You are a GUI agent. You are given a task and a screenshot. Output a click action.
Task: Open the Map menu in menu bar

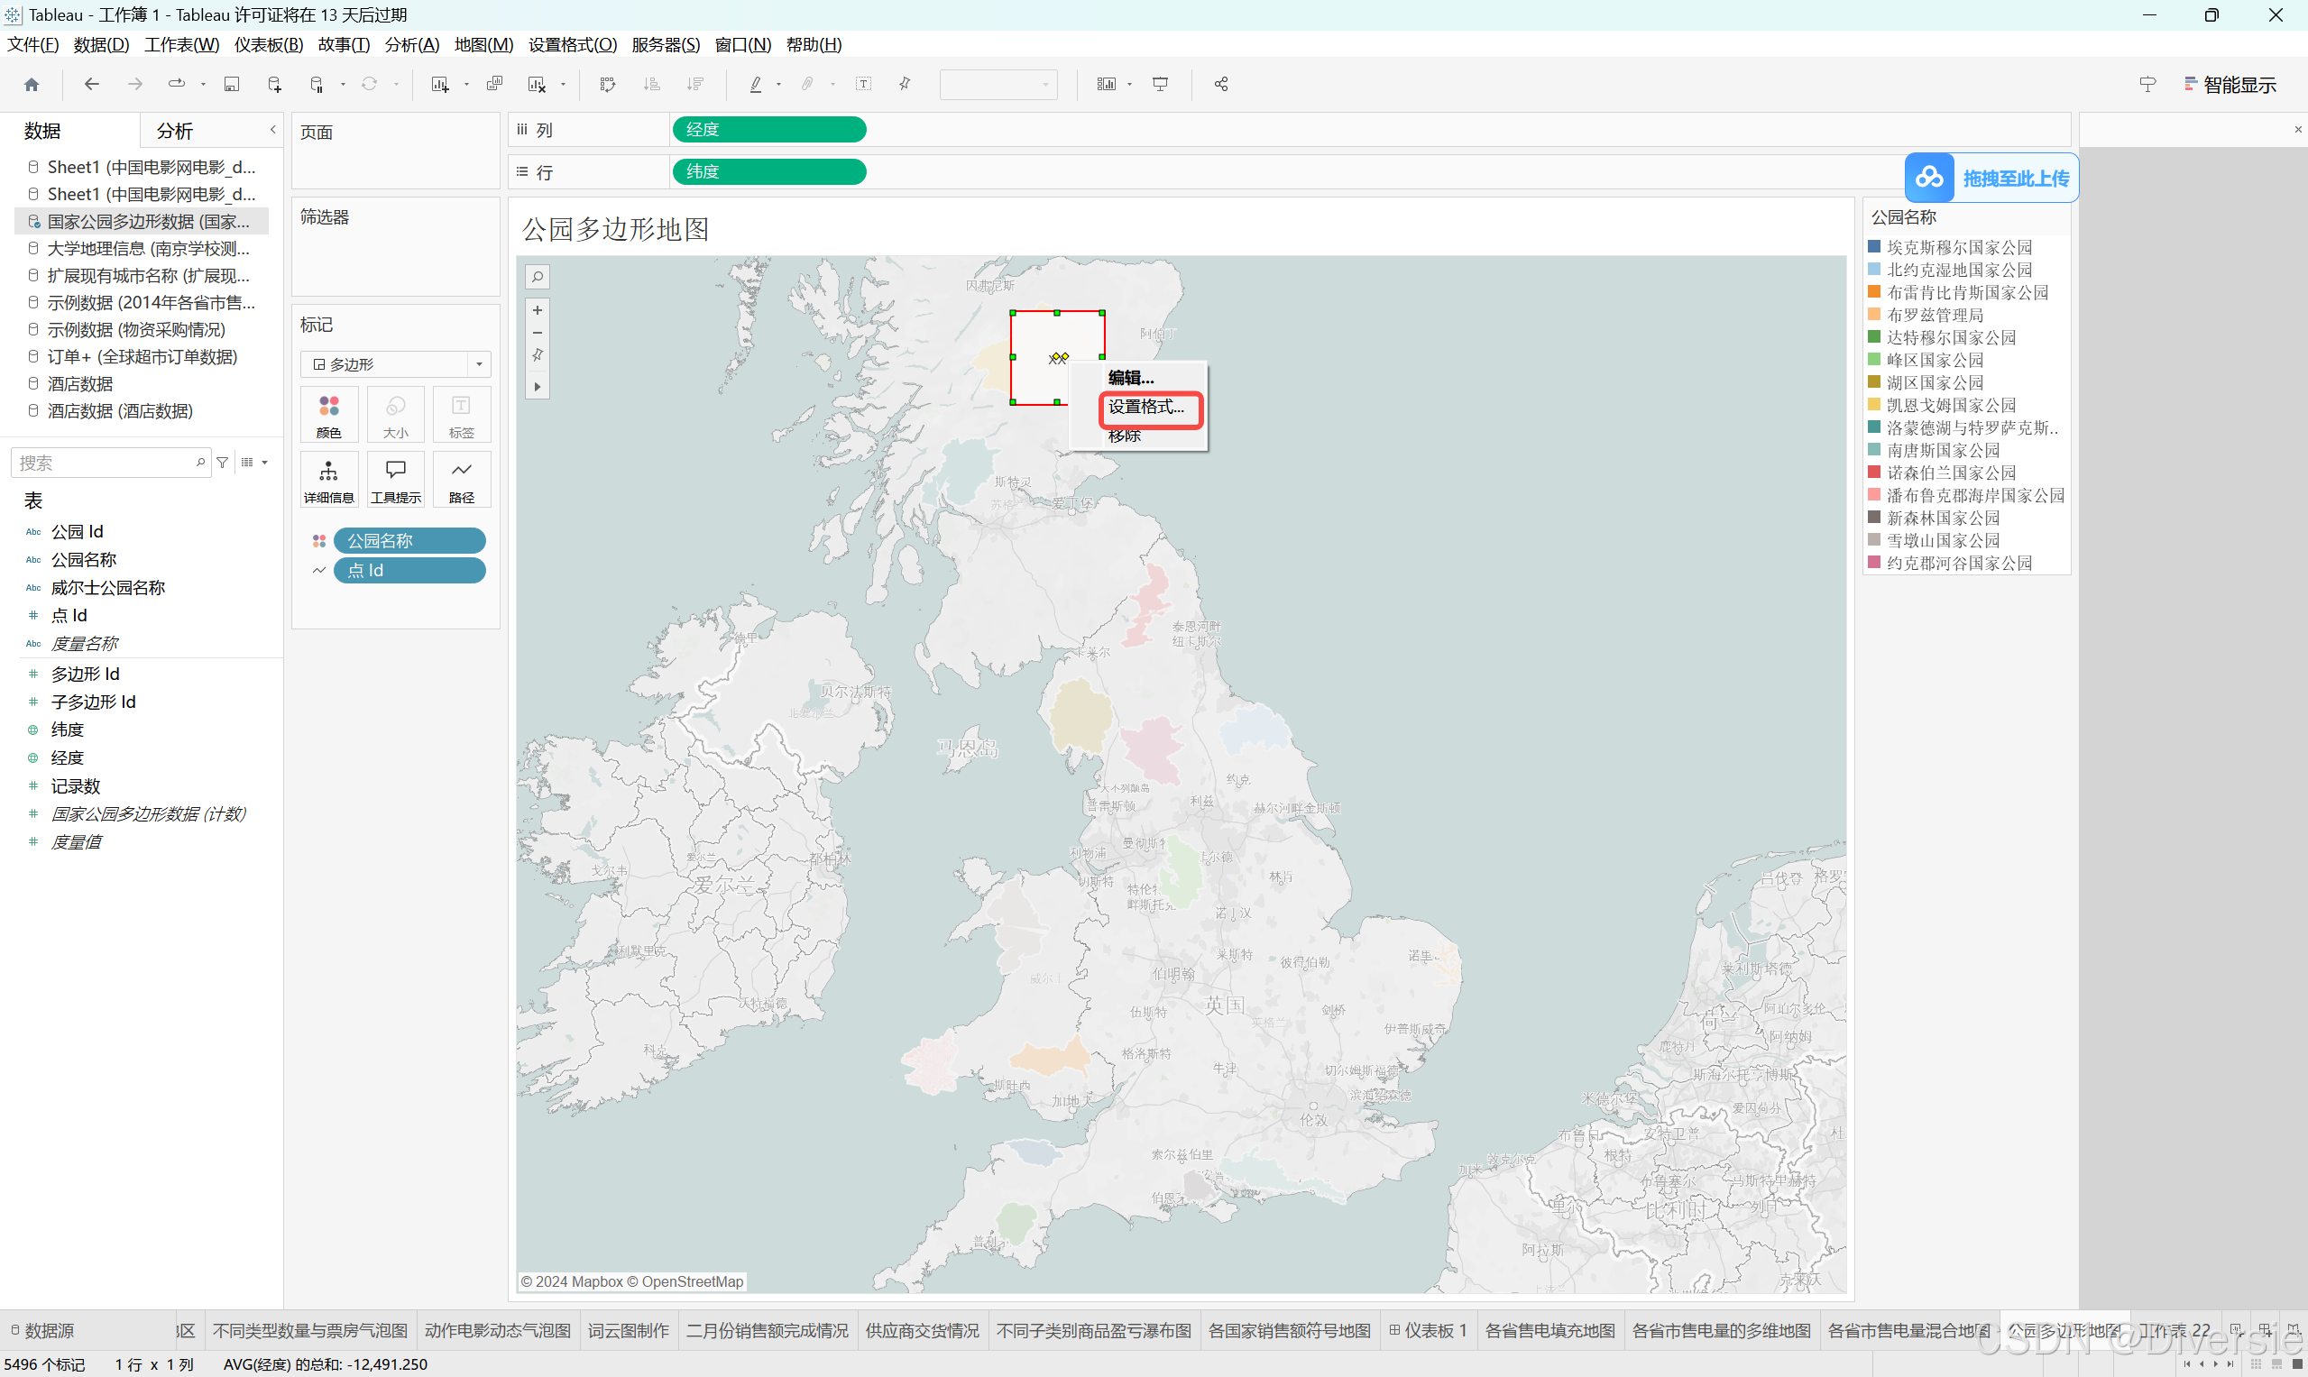coord(483,44)
